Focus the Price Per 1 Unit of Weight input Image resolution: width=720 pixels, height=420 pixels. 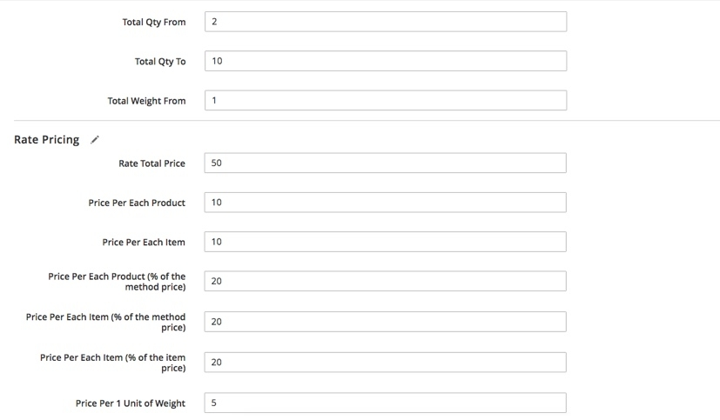386,403
